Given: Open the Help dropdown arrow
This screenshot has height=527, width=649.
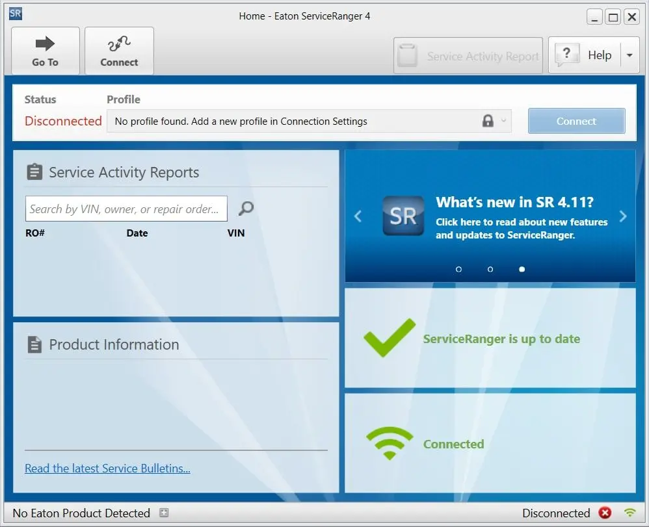Looking at the screenshot, I should (x=629, y=55).
